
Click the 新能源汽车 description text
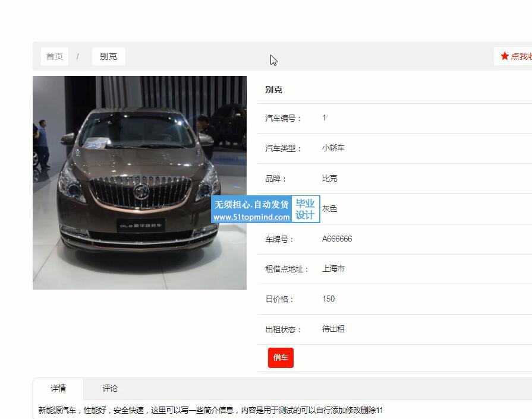click(210, 410)
